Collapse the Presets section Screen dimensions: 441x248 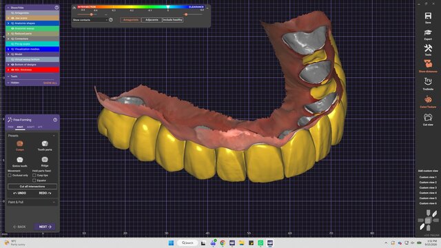point(54,136)
